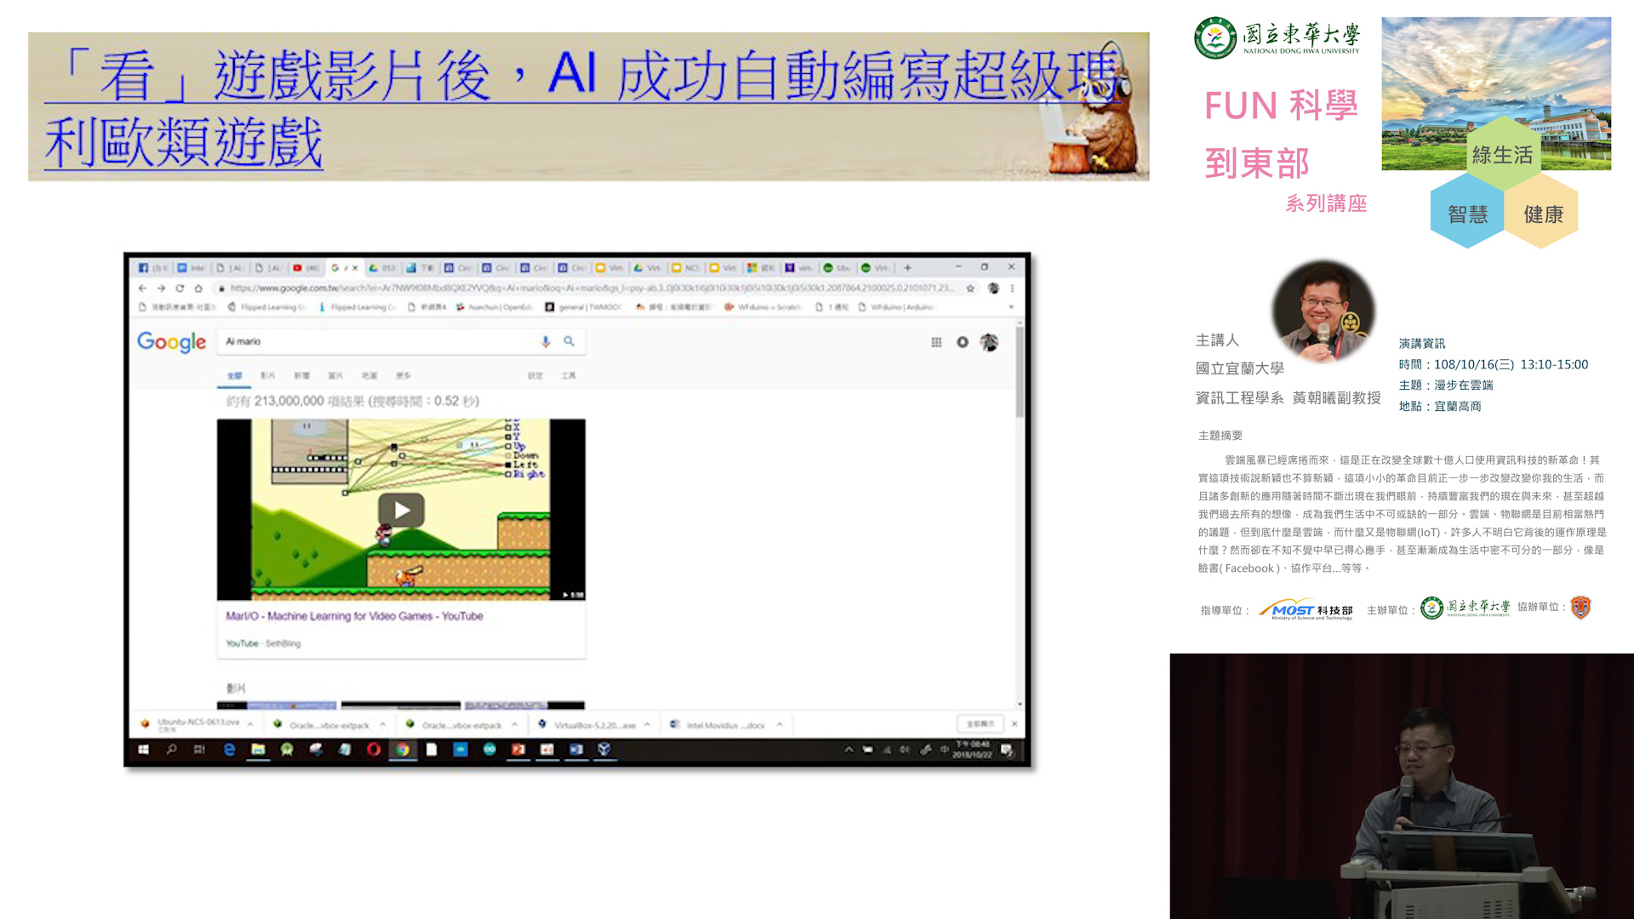This screenshot has width=1634, height=919.
Task: Select the Facebook browser tab
Action: click(151, 267)
